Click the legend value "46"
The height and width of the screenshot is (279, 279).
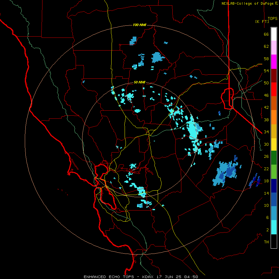tap(266, 95)
